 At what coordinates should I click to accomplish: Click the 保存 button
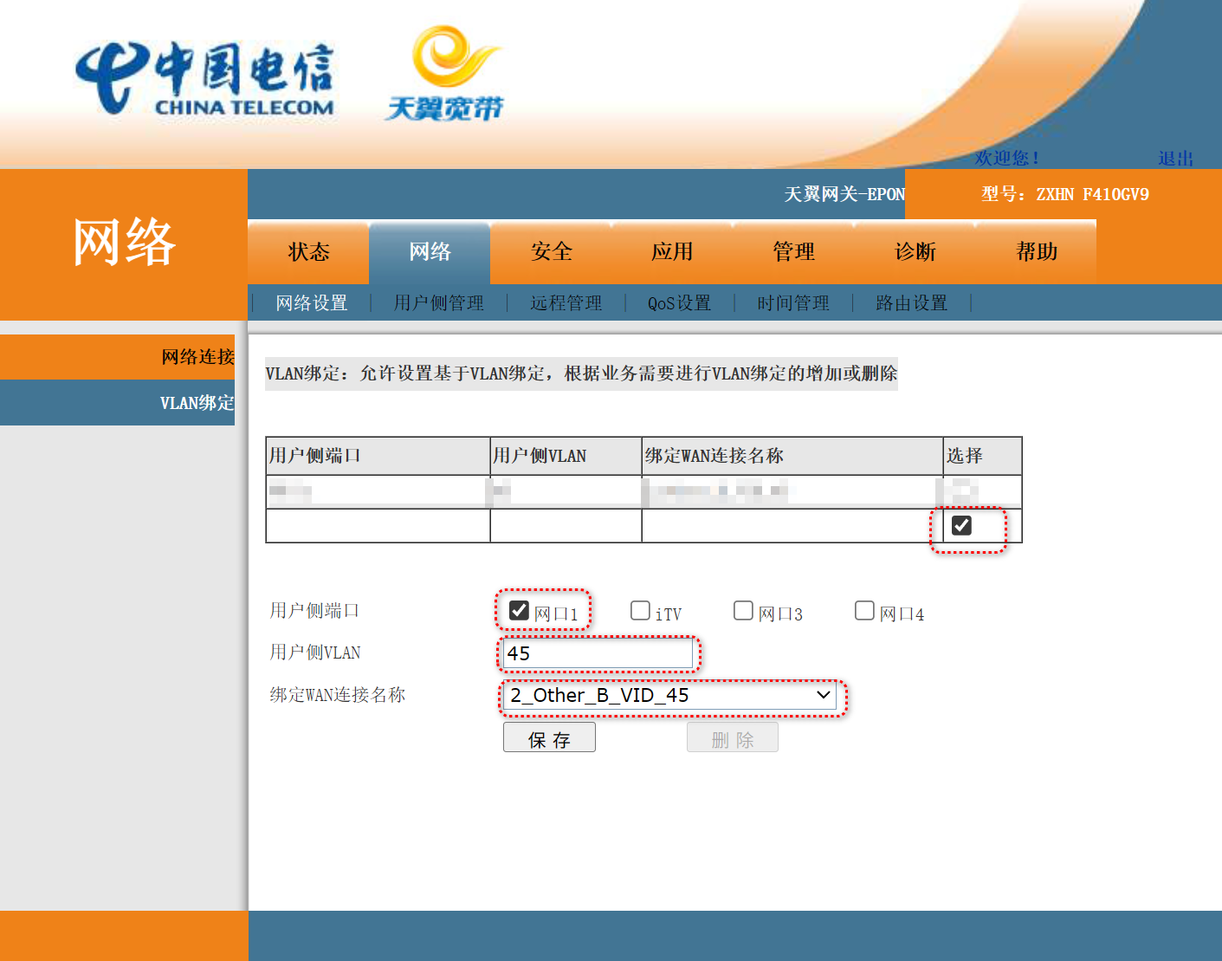coord(549,738)
